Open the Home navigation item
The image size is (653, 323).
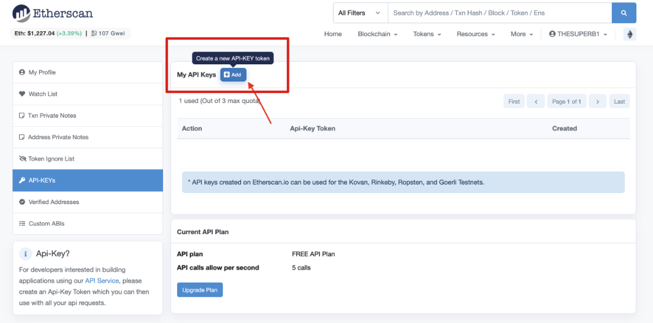tap(333, 34)
